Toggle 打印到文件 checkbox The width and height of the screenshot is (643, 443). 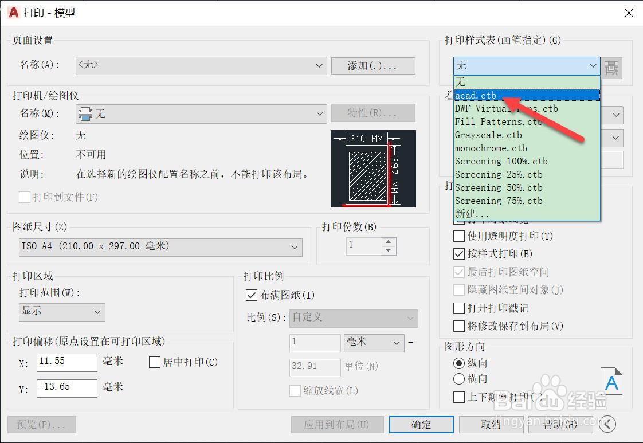click(25, 197)
